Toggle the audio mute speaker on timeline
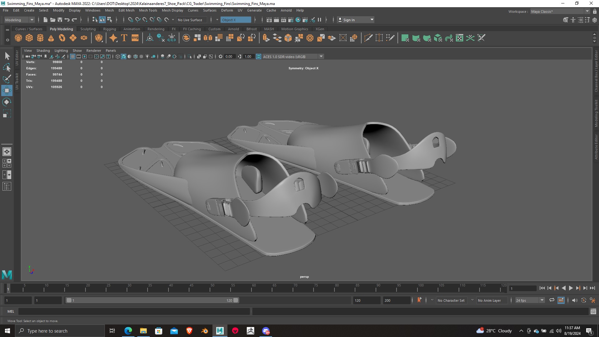The image size is (599, 337). pos(574,300)
